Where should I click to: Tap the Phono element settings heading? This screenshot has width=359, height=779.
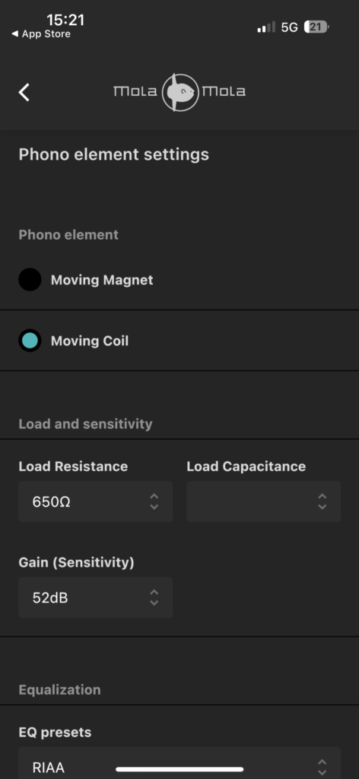click(x=113, y=154)
